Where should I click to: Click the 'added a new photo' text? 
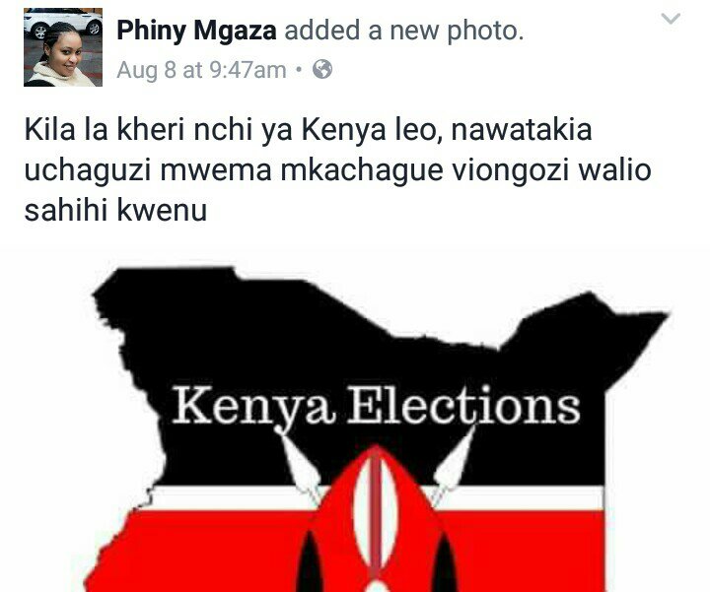coord(404,31)
